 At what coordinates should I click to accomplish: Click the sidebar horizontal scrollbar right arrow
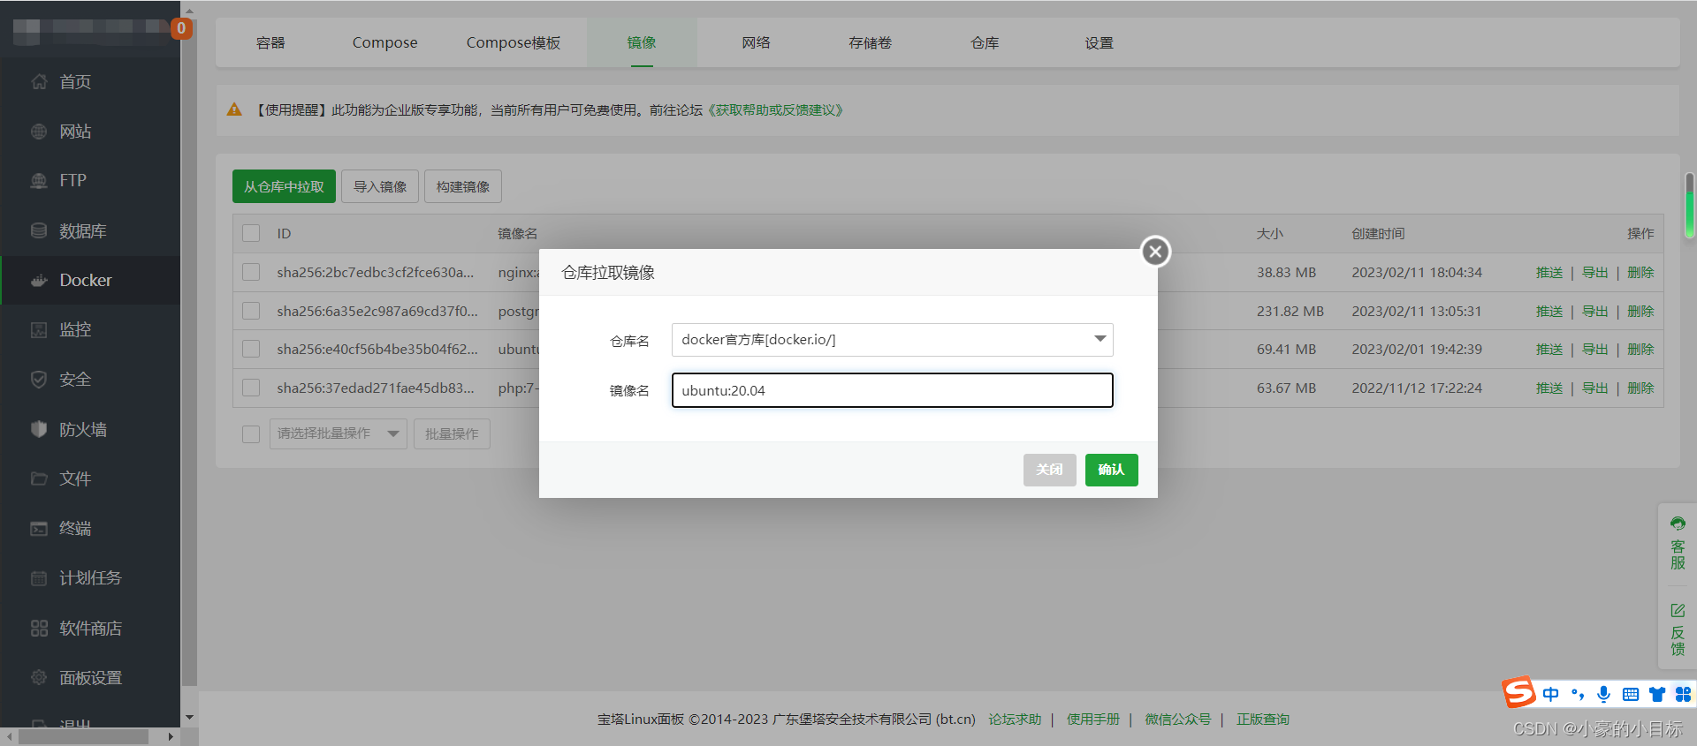click(171, 736)
